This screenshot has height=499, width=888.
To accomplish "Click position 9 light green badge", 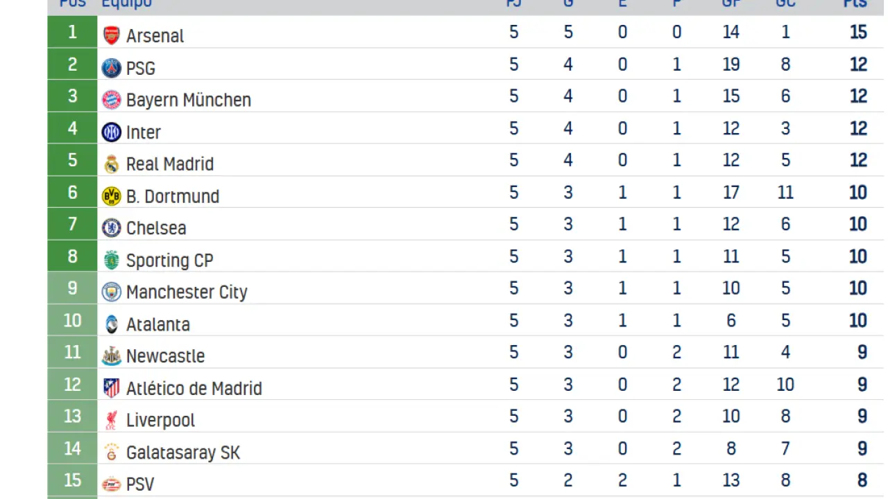I will 72,288.
